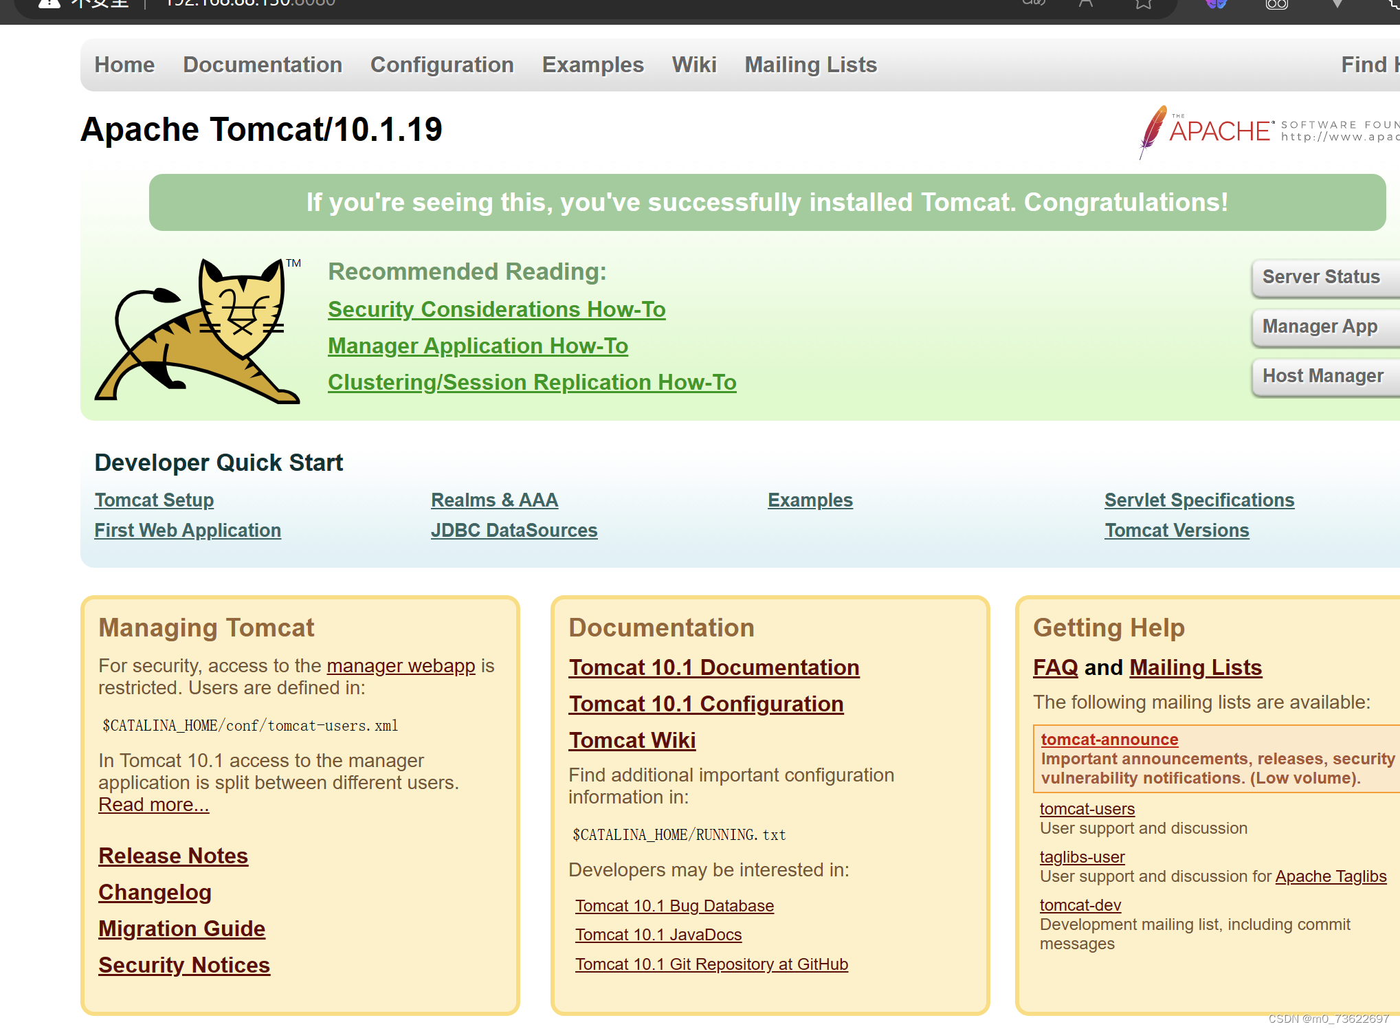This screenshot has height=1031, width=1400.
Task: Click the Read more... link
Action: tap(153, 804)
